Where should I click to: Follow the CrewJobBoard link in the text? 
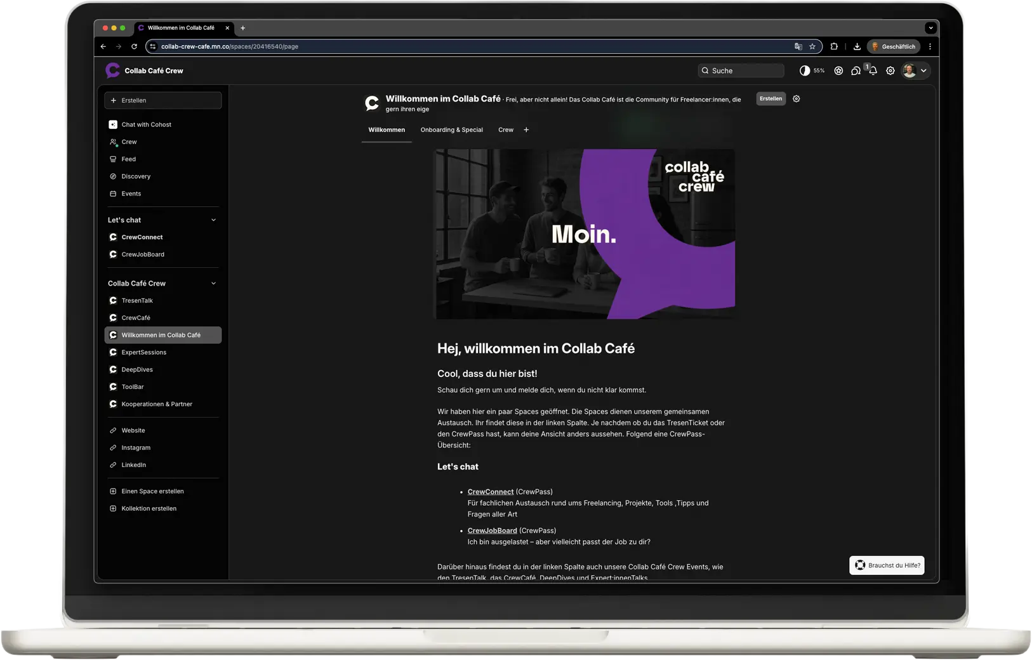[492, 531]
